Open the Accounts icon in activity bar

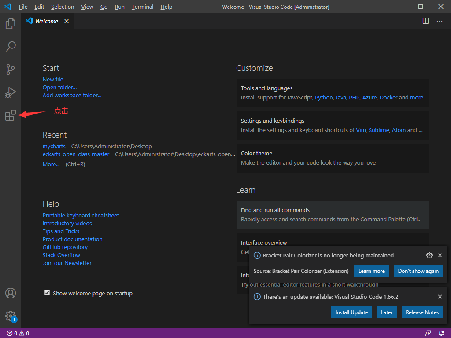[x=11, y=293]
